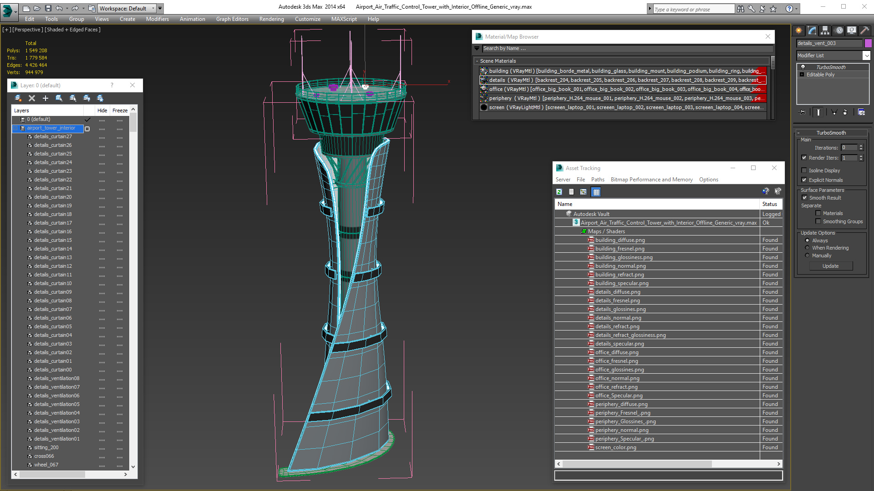
Task: Click Refresh icon in Asset Tracking
Action: pos(559,192)
